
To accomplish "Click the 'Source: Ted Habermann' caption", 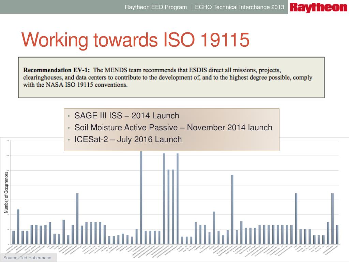I will click(x=27, y=258).
